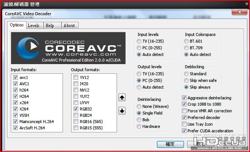Toggle Preferred decoder checkbox
250x152 pixels.
184,118
